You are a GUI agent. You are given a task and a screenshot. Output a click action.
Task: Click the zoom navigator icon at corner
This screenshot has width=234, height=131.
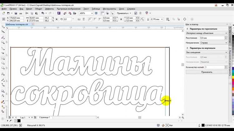183,118
